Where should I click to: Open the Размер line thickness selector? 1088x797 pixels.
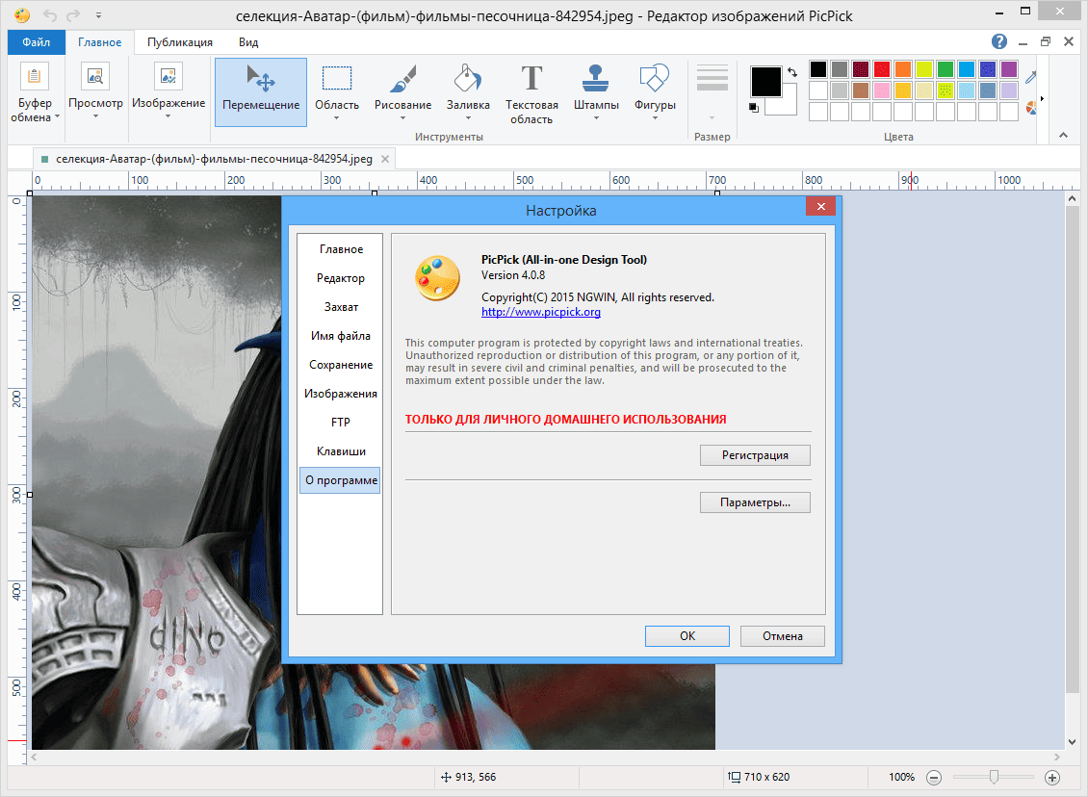coord(712,92)
